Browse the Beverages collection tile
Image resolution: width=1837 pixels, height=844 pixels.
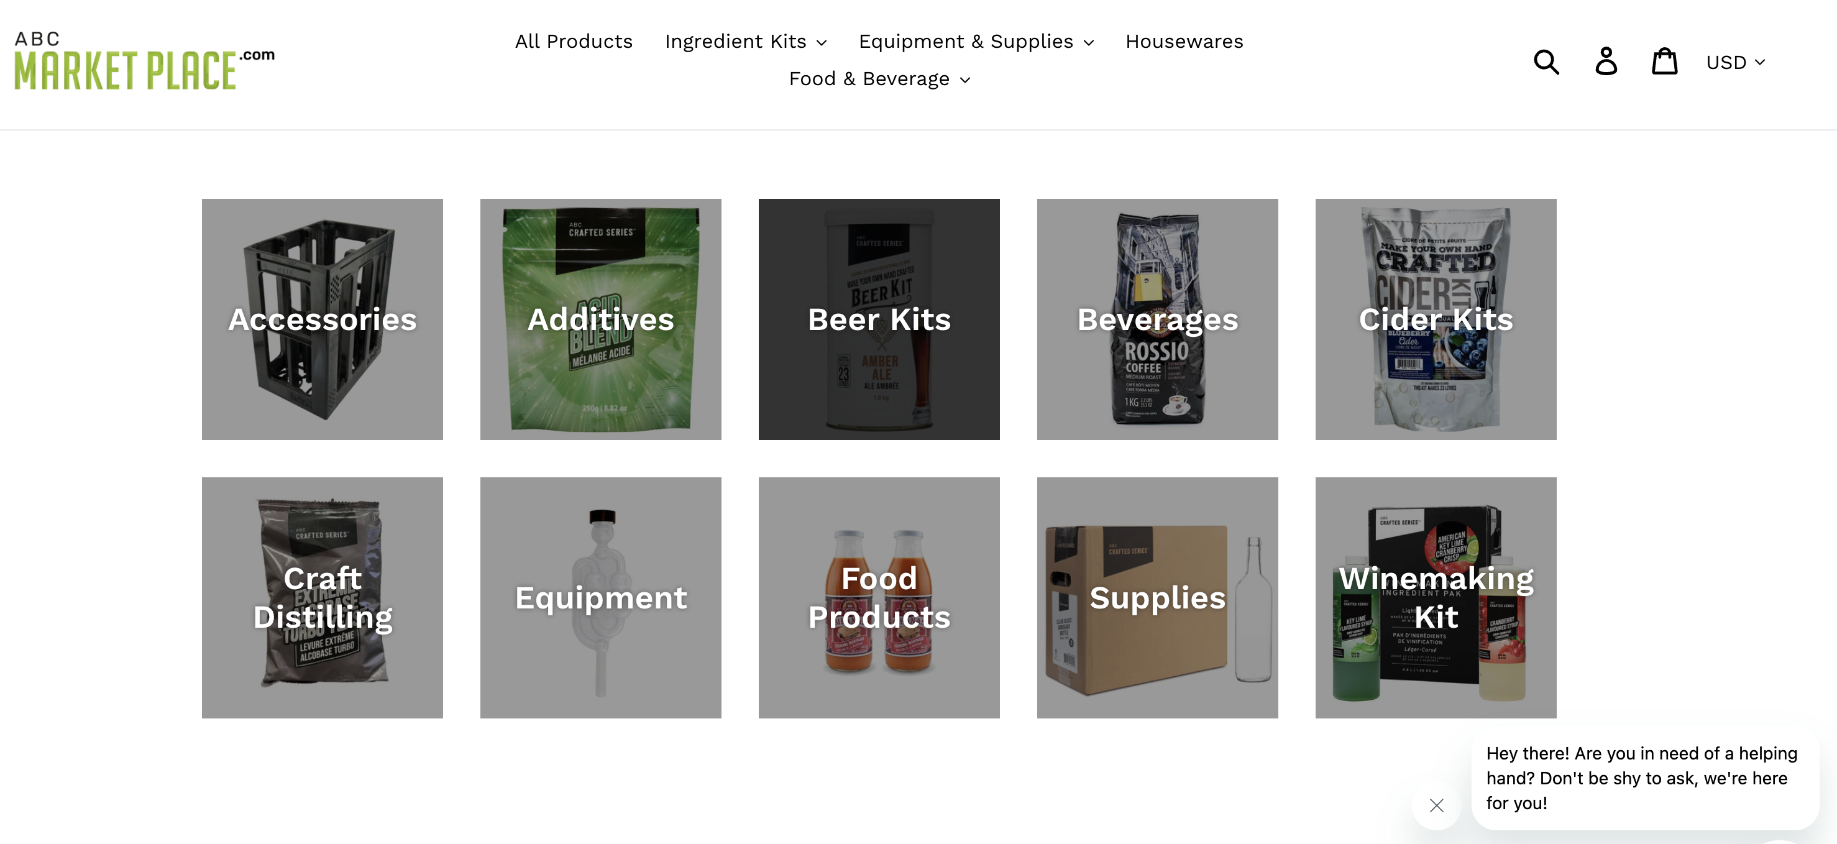tap(1157, 319)
